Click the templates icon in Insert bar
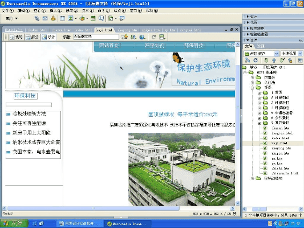 (111, 18)
